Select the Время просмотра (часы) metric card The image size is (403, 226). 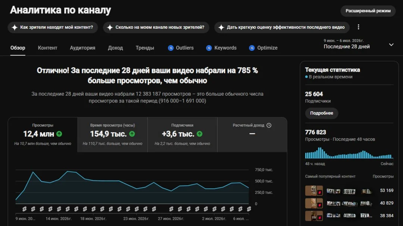[113, 135]
